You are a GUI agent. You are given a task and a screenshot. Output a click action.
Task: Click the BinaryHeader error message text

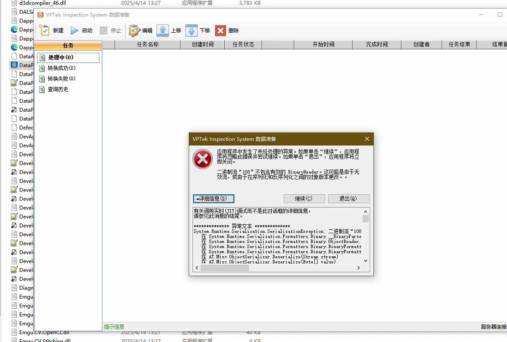288,175
